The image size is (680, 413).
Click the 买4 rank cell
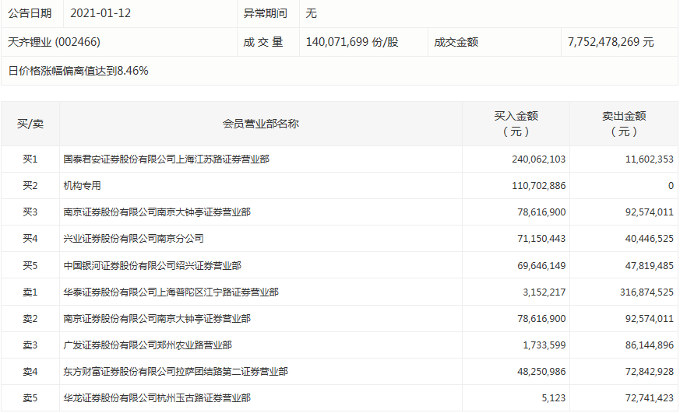[x=30, y=239]
